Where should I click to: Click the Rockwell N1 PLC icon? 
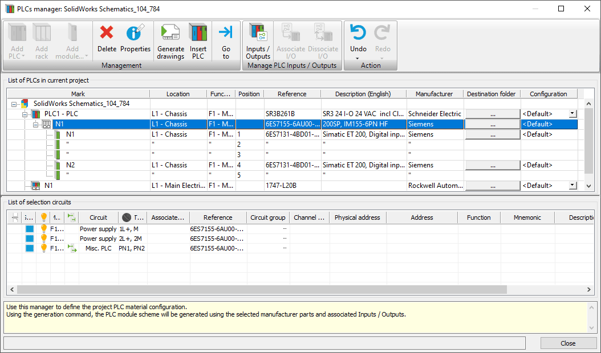[x=36, y=185]
